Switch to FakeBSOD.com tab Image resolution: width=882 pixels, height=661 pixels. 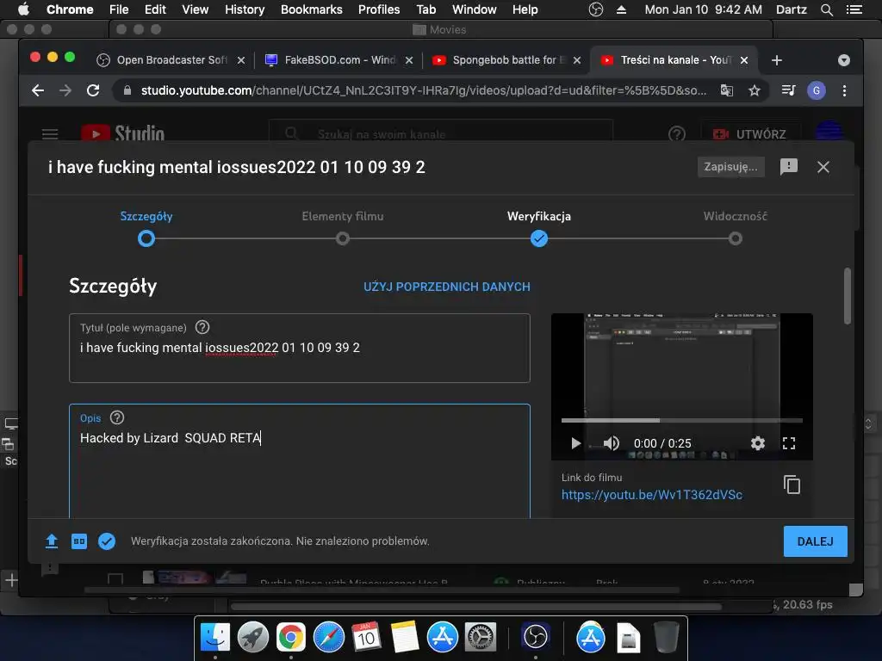(x=339, y=60)
